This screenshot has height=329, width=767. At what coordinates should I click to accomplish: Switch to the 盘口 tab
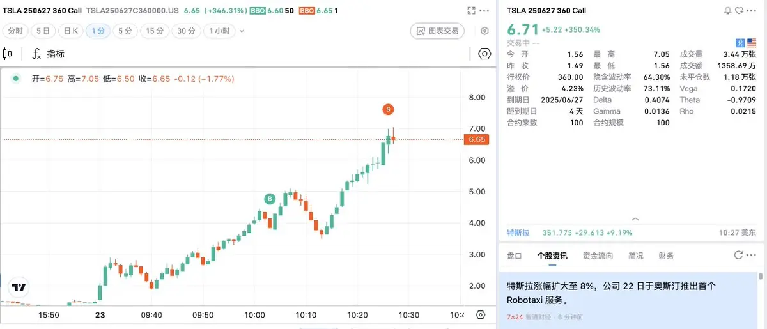click(514, 256)
